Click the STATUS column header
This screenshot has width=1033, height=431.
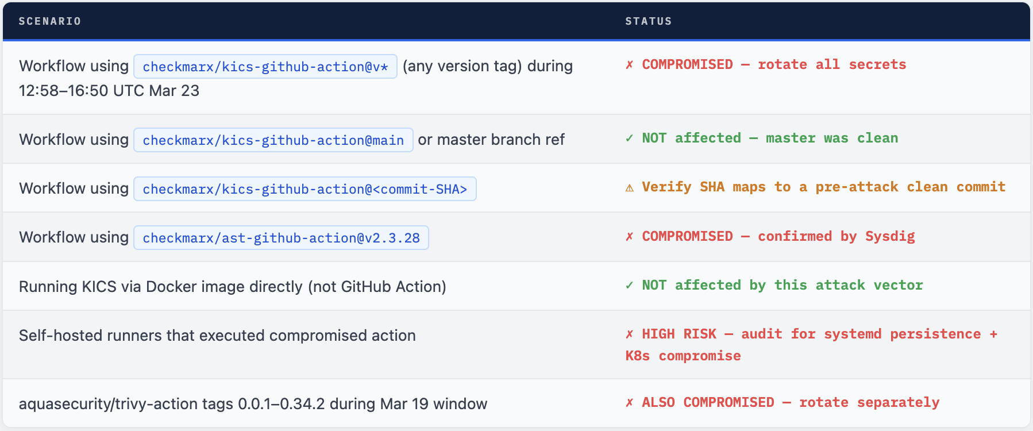649,21
